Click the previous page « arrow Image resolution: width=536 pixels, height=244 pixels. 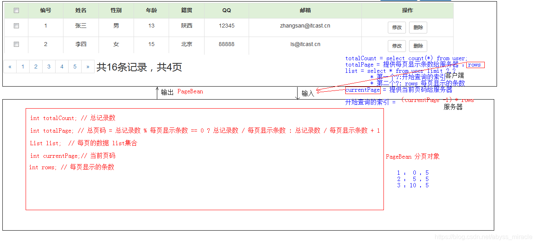[x=9, y=67]
